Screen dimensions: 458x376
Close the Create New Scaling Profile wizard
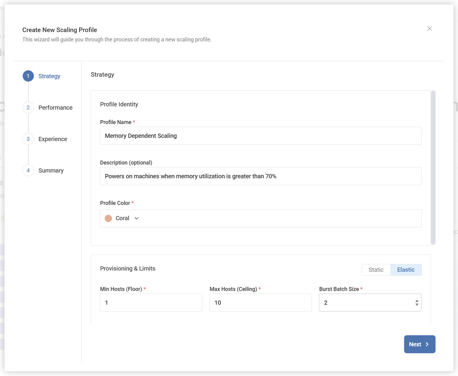coord(429,28)
